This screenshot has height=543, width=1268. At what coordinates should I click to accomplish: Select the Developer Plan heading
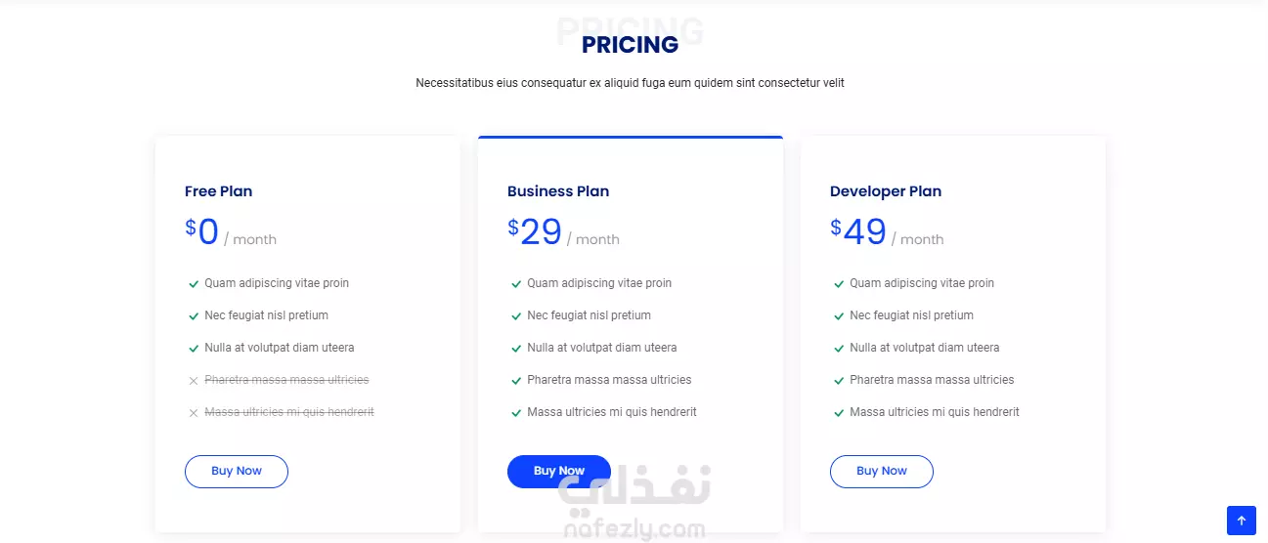886,191
